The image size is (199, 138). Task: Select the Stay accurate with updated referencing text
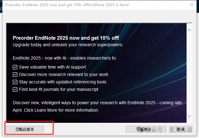(x=62, y=82)
